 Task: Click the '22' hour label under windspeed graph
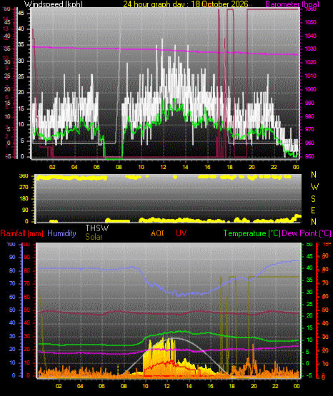tap(274, 167)
